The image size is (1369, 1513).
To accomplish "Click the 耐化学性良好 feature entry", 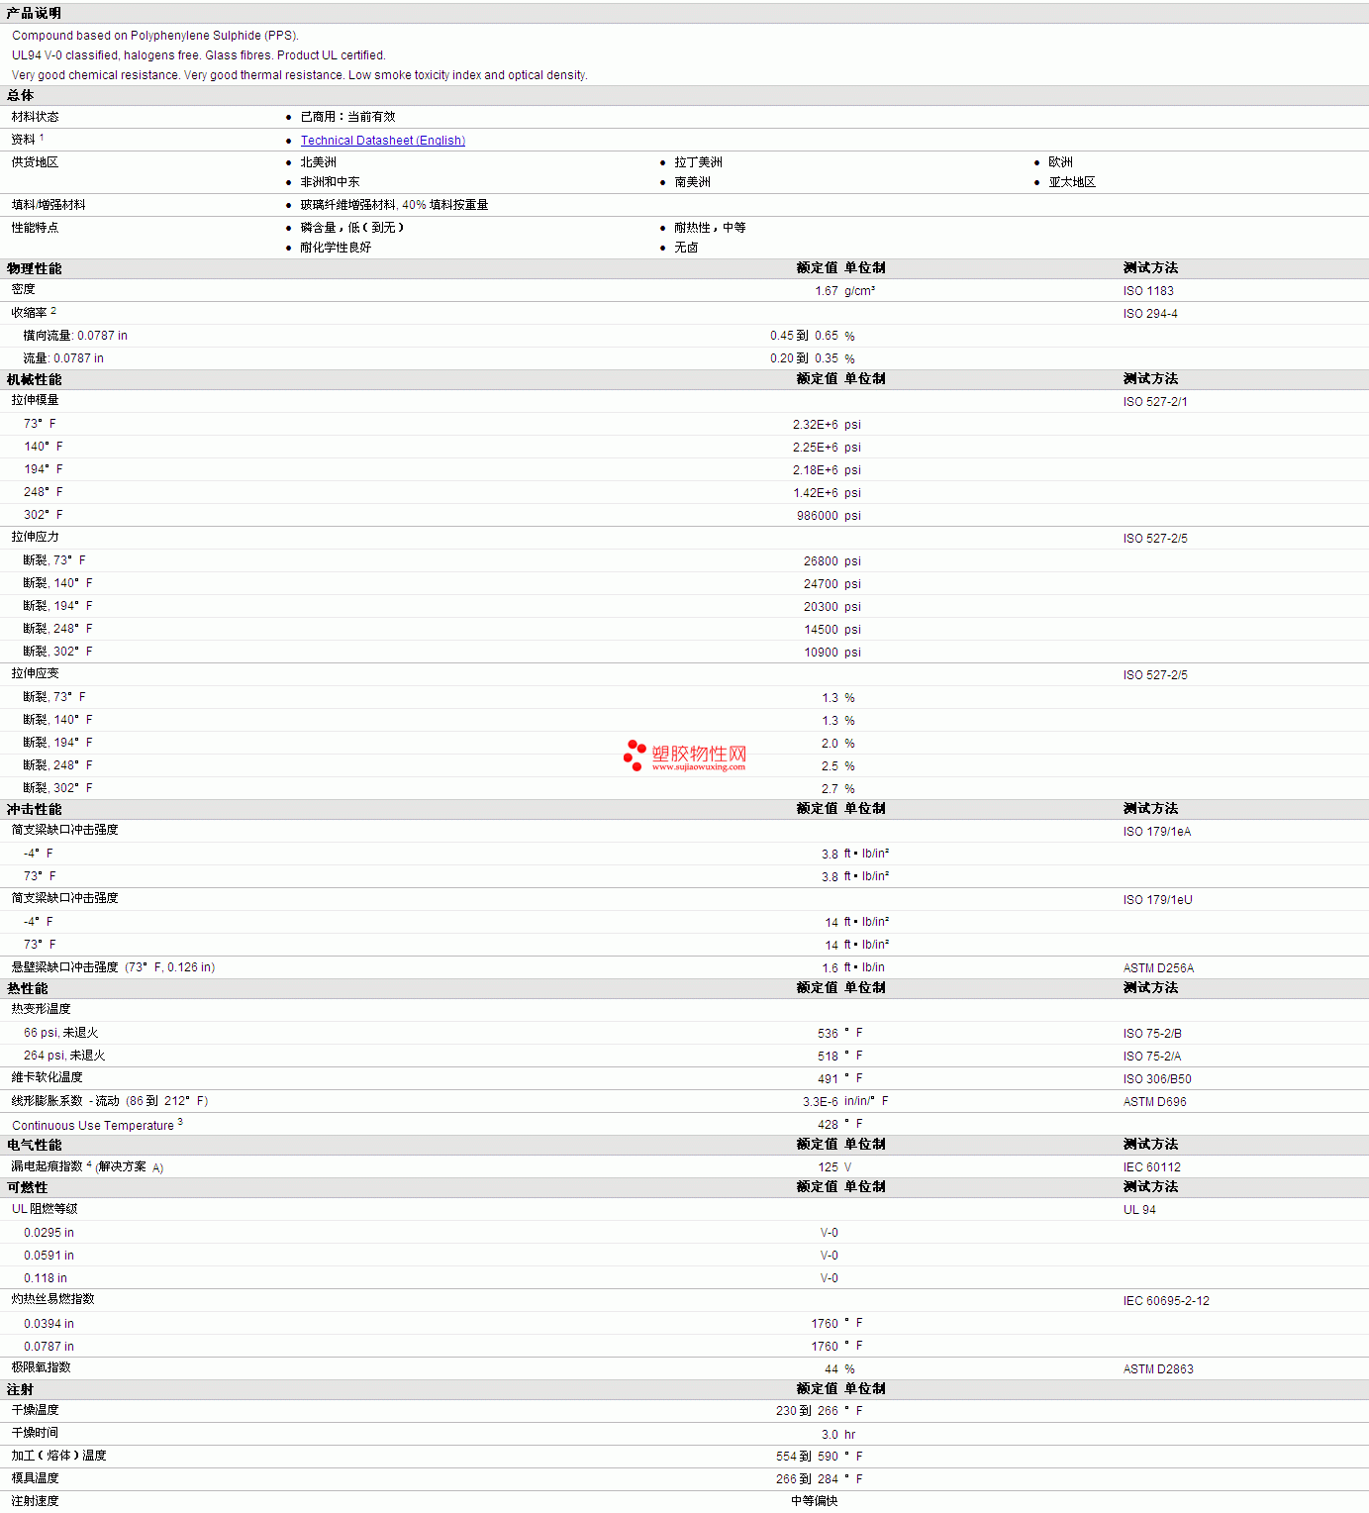I will coord(336,248).
